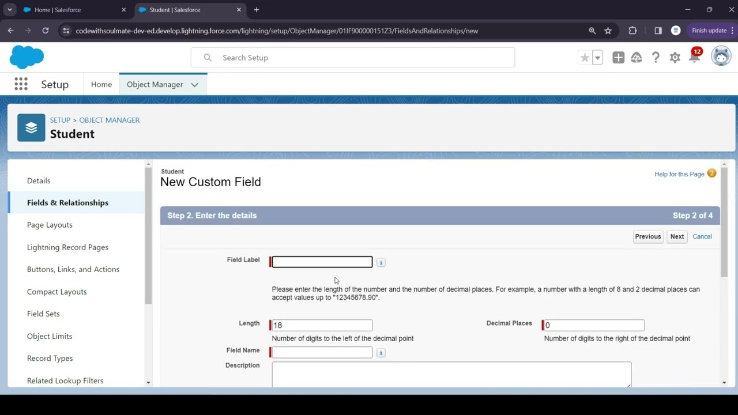Viewport: 738px width, 415px height.
Task: Open the Setup Home tab
Action: tap(101, 84)
